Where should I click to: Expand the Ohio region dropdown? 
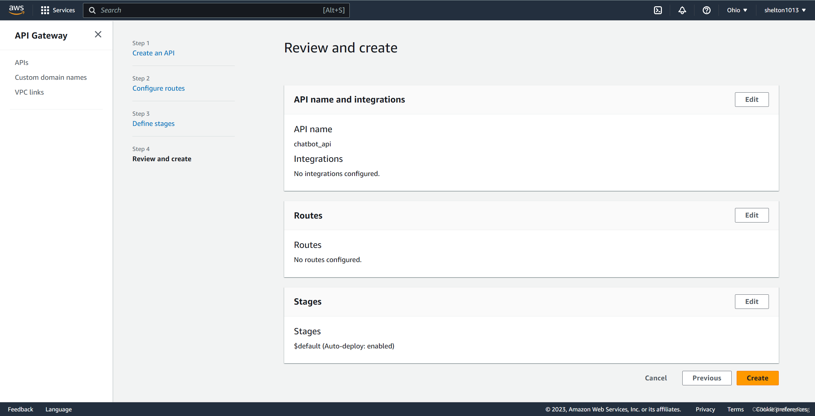737,10
